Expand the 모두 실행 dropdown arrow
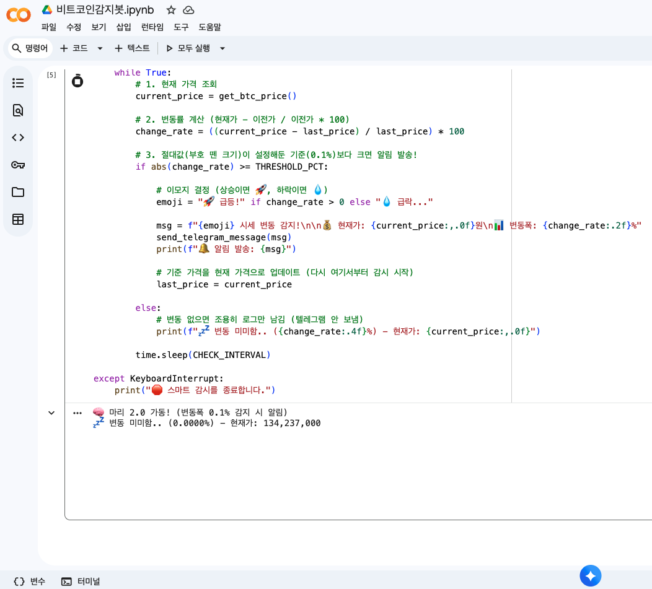This screenshot has width=652, height=589. point(222,48)
